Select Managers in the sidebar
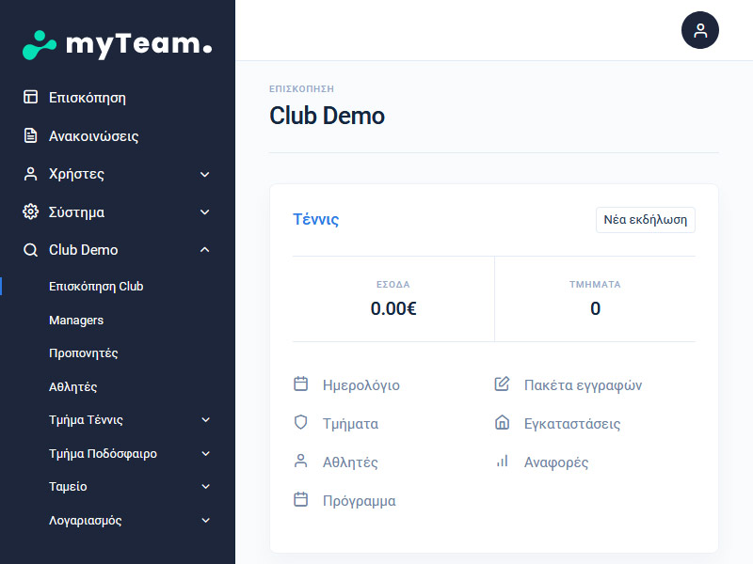The width and height of the screenshot is (753, 564). pyautogui.click(x=76, y=321)
